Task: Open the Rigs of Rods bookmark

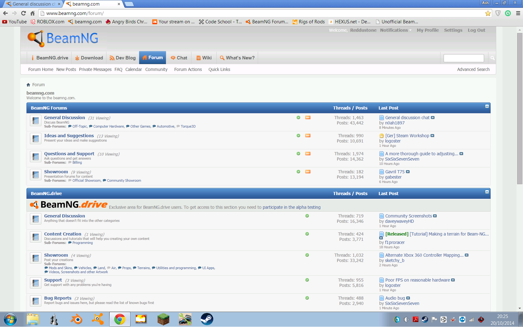Action: click(309, 22)
